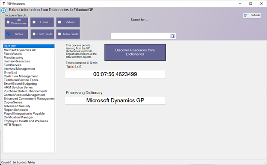The image size is (267, 165).
Task: Pick Cash Flow Management entry
Action: [x=29, y=76]
